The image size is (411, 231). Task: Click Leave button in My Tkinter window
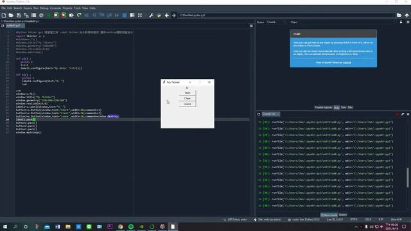187,104
